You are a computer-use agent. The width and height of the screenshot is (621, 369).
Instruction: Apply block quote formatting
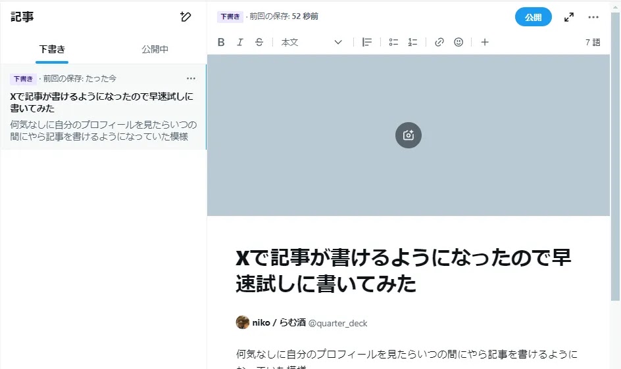click(x=366, y=42)
